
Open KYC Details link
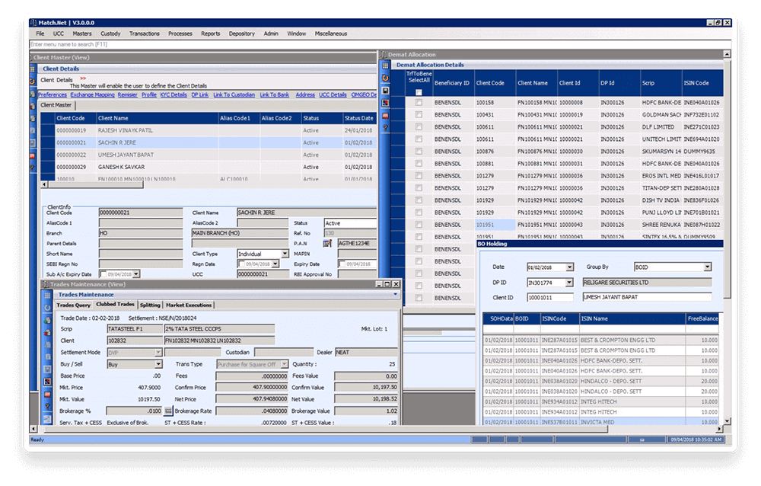174,94
